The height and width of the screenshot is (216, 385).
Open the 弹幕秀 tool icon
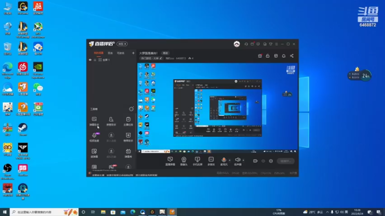click(x=128, y=153)
